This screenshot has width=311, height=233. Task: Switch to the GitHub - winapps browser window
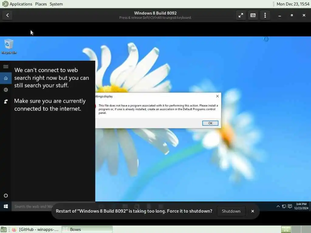35,229
